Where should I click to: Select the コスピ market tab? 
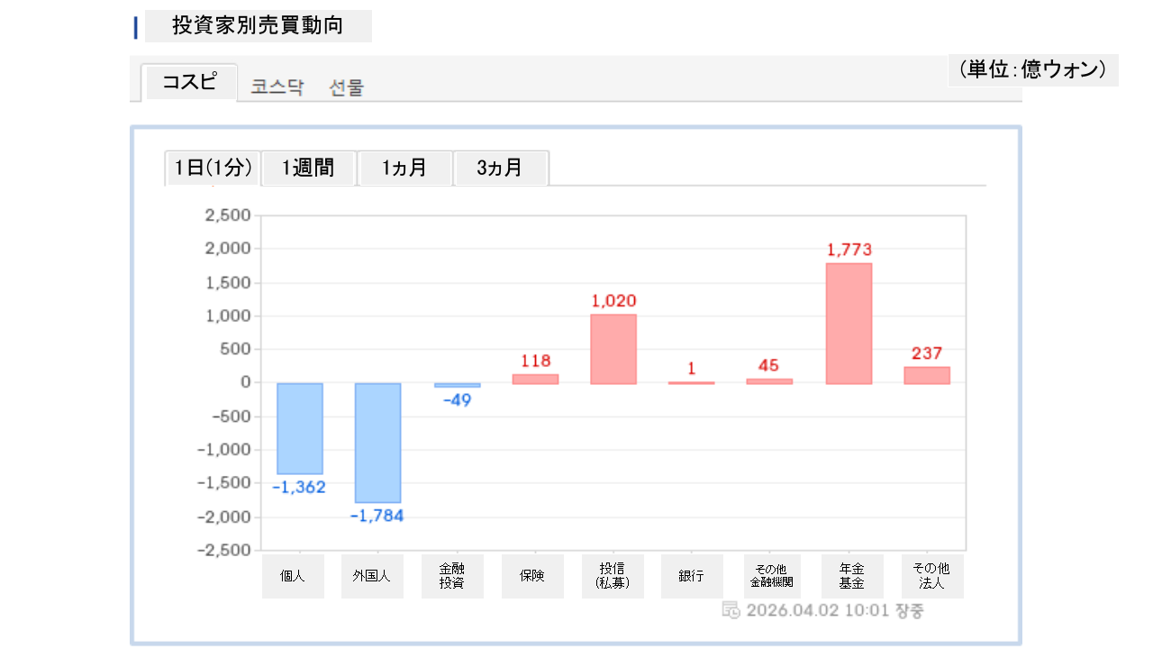[189, 83]
